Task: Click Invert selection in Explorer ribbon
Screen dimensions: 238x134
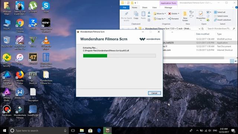Action: (x=222, y=20)
